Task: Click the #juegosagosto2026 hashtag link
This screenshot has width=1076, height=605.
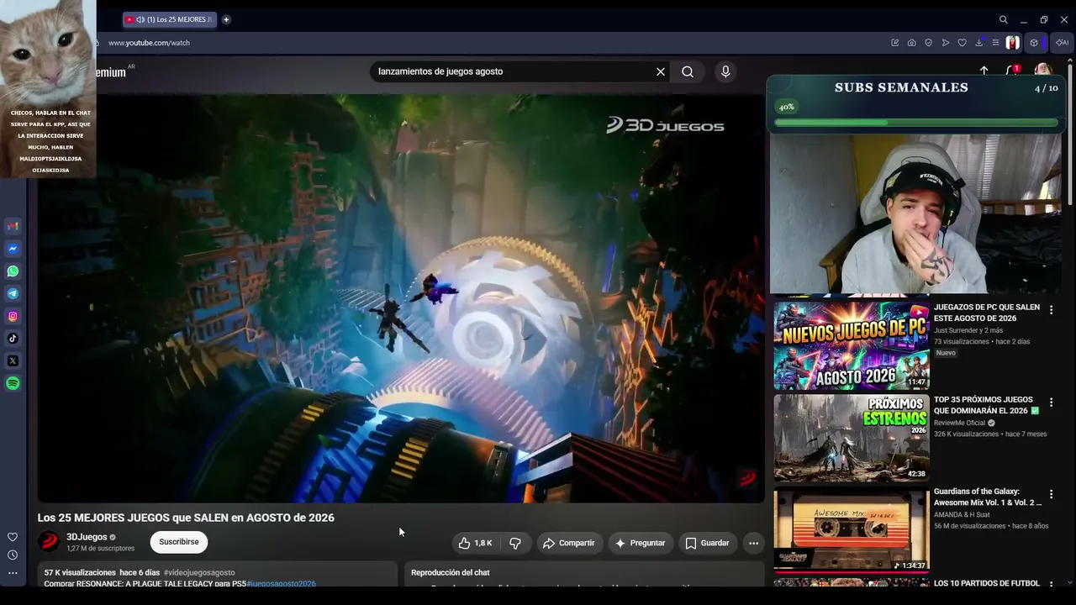Action: pos(281,584)
